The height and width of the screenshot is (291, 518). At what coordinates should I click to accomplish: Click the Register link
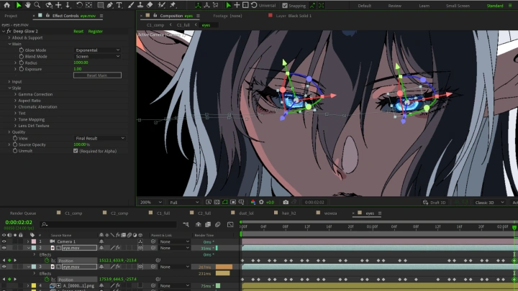pyautogui.click(x=96, y=32)
